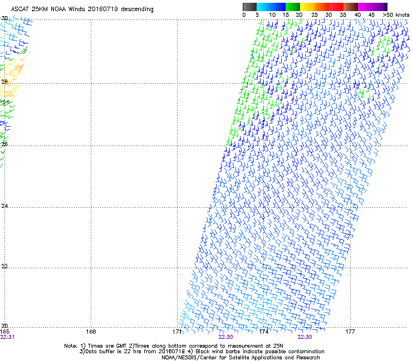Click the orange 25-30 knots legend swatch
Screen dimensions: 412x361
[322, 7]
